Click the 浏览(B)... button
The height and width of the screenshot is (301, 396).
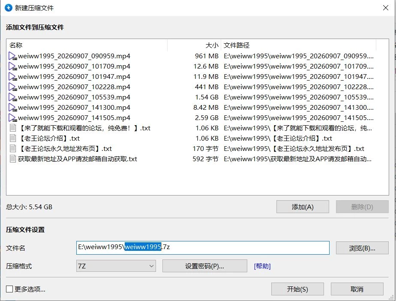(362, 248)
